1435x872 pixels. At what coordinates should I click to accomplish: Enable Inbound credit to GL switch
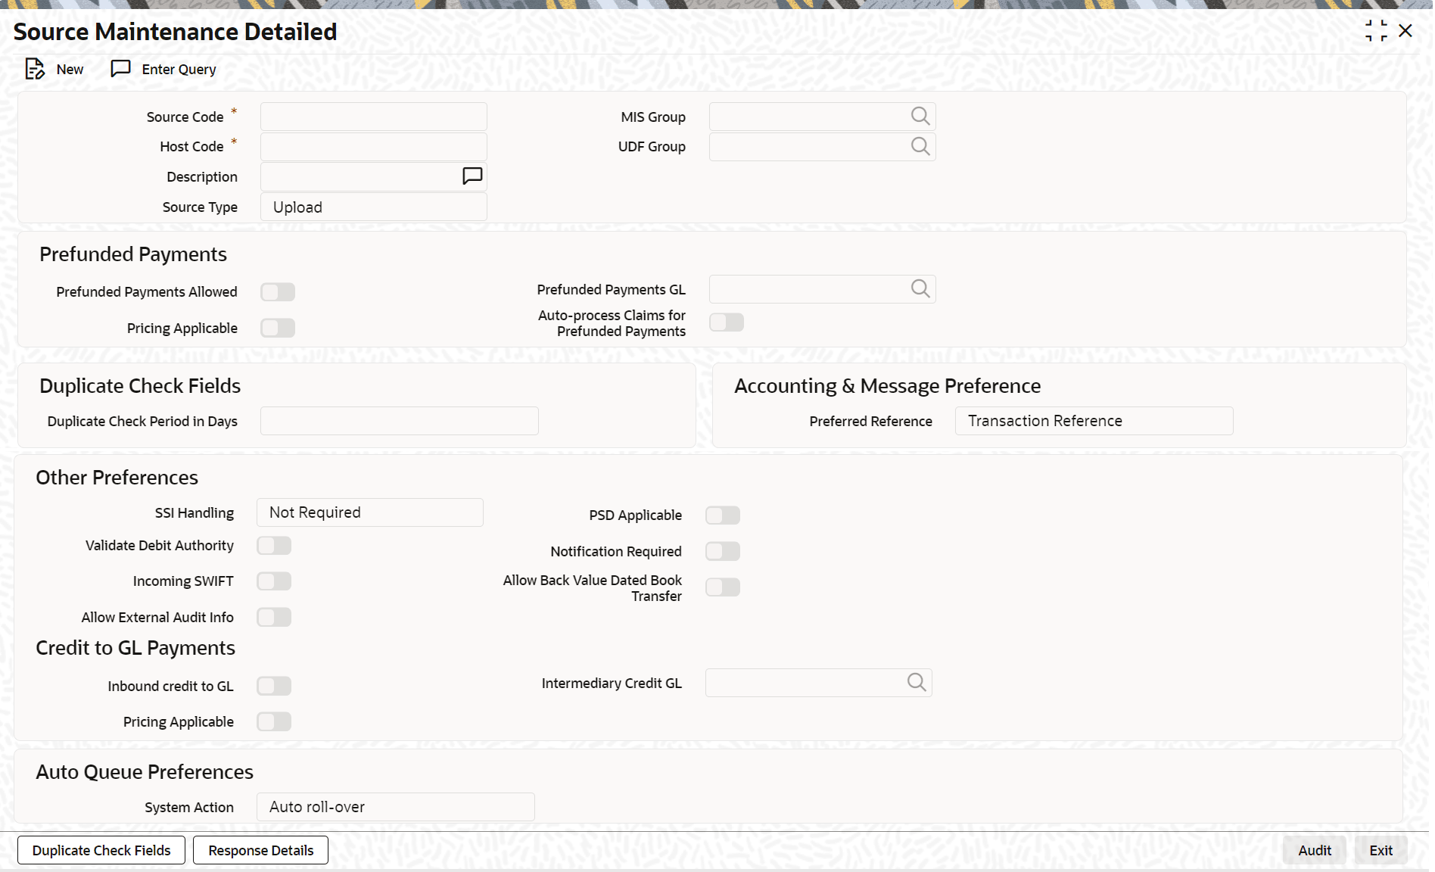[274, 687]
